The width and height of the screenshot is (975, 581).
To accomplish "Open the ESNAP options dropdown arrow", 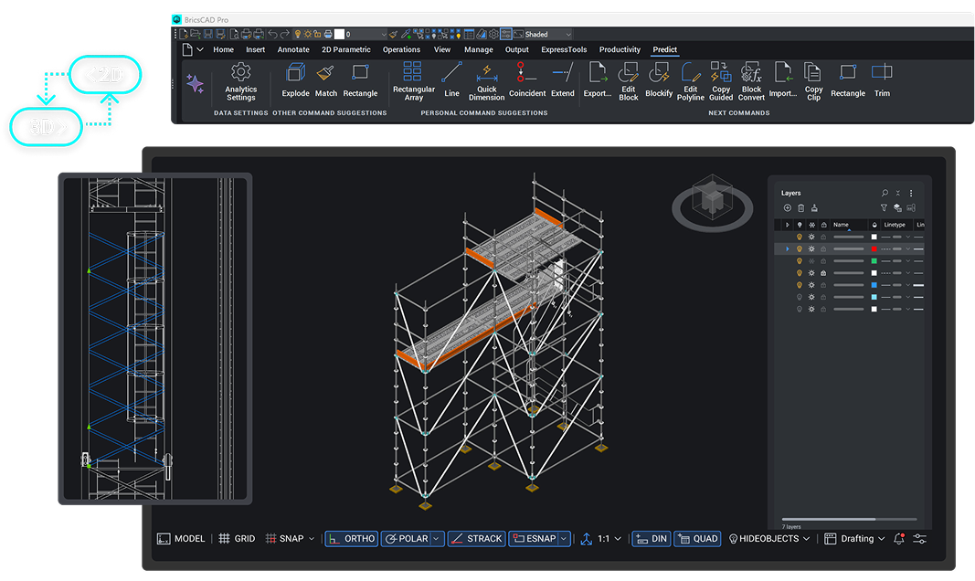I will point(564,539).
